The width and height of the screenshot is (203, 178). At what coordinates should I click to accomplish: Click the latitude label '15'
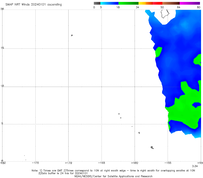[2, 48]
